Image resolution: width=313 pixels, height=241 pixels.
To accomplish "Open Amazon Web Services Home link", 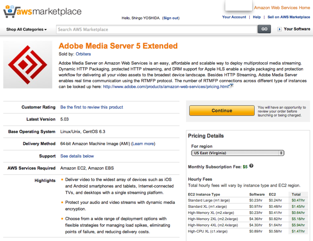I will [x=282, y=7].
